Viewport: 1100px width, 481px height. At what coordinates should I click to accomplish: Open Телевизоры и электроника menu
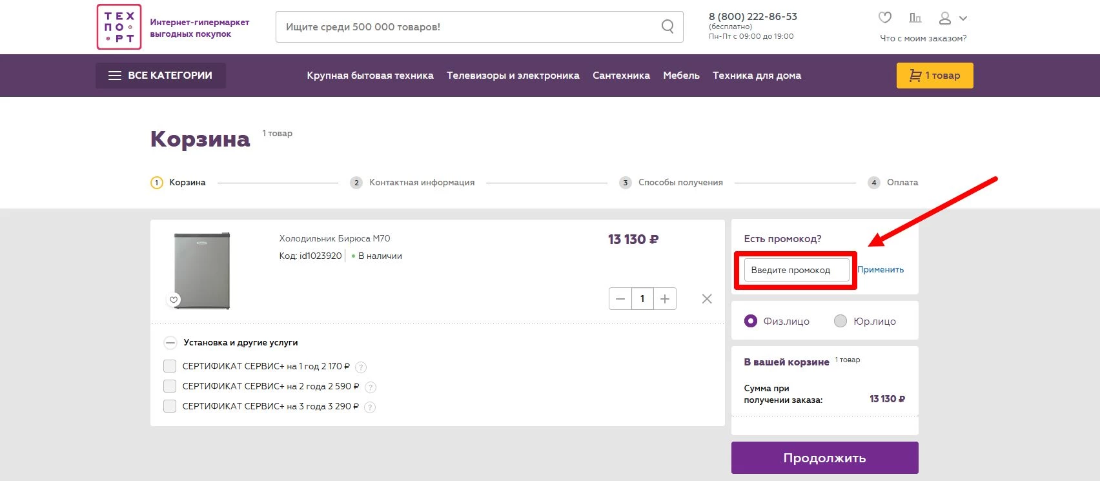(x=513, y=76)
